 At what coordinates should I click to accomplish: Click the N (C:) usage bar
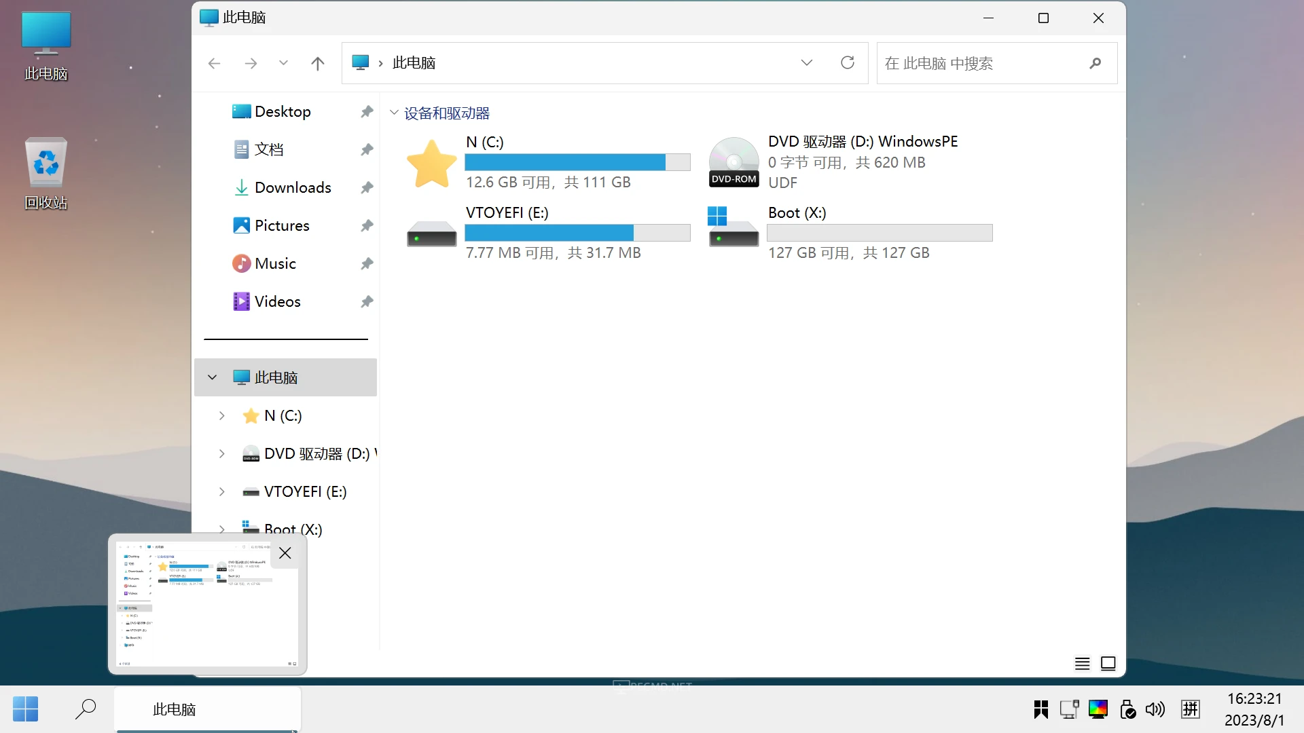(x=577, y=162)
